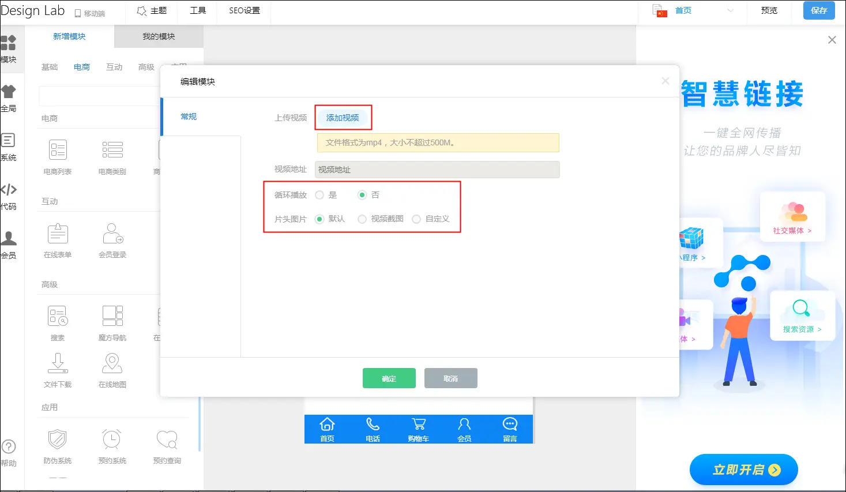Expand the 首页 page dropdown
This screenshot has width=846, height=492.
pyautogui.click(x=730, y=10)
